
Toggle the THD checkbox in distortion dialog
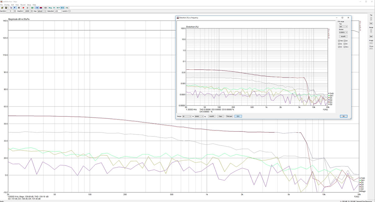[339, 41]
